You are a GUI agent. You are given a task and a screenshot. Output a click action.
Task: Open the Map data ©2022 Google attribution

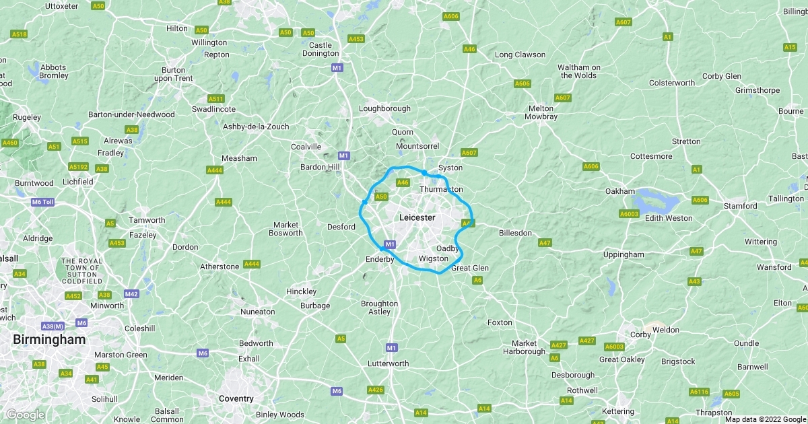(765, 419)
